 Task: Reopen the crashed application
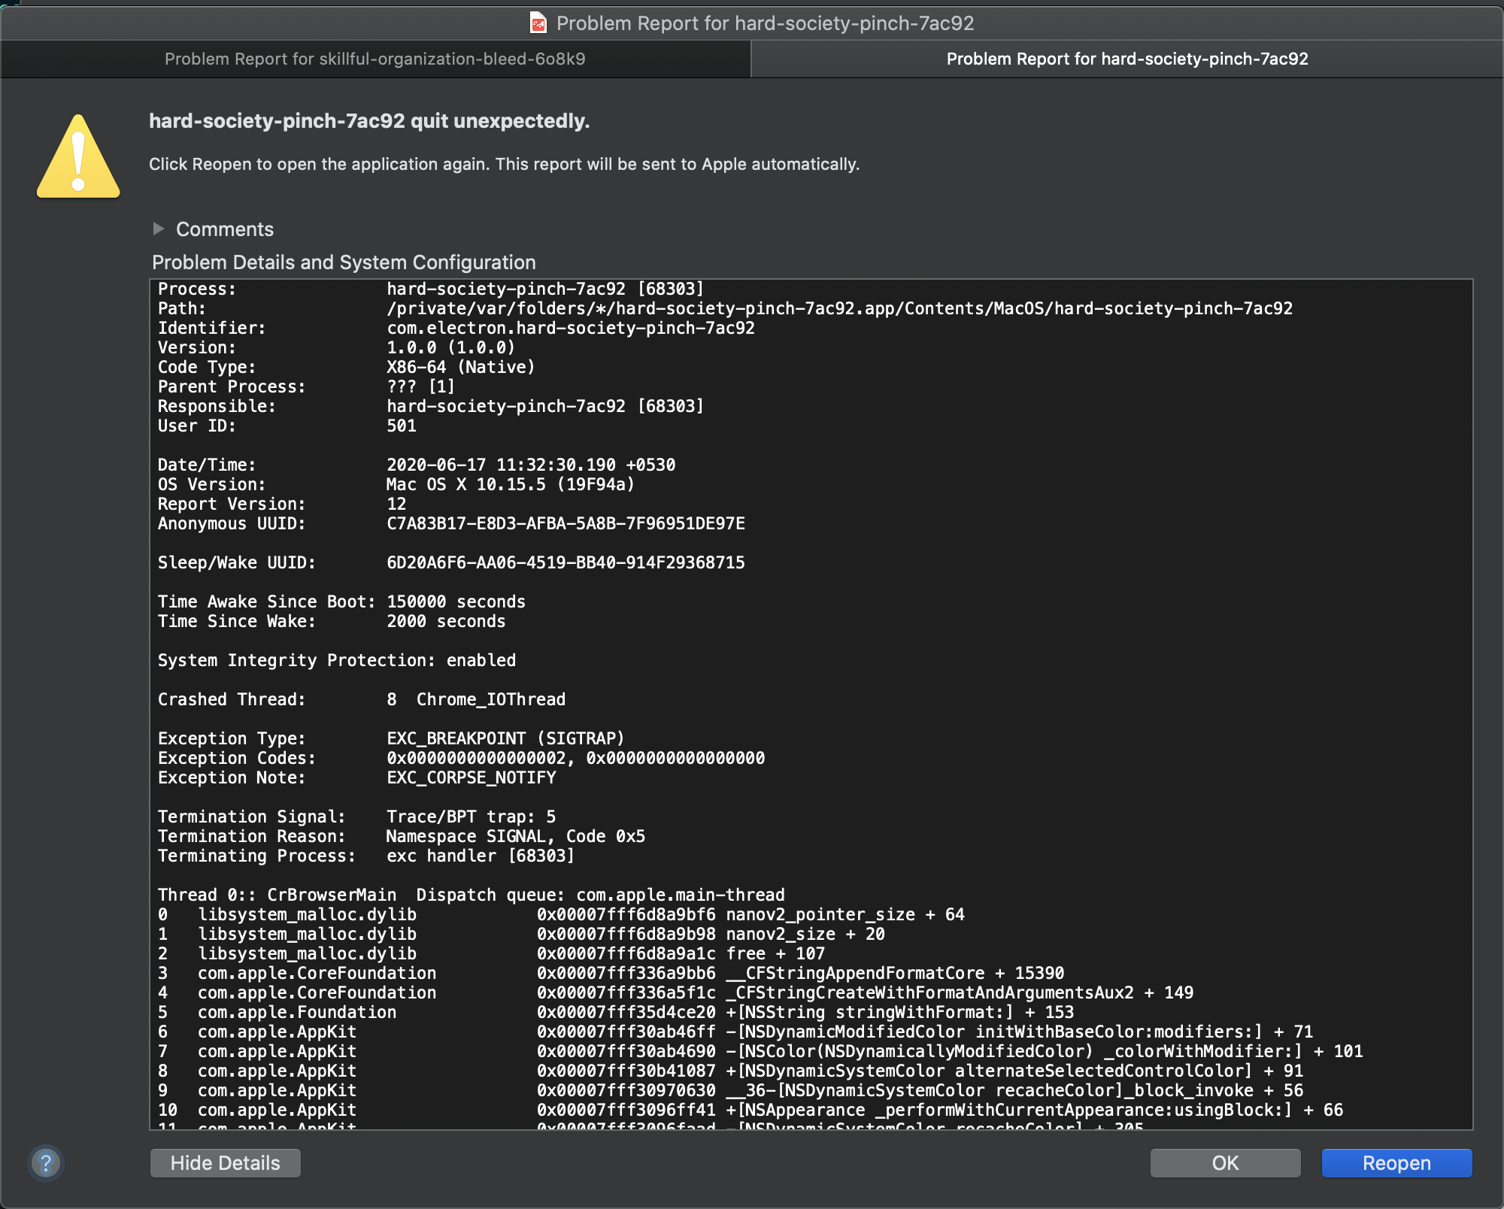1396,1162
